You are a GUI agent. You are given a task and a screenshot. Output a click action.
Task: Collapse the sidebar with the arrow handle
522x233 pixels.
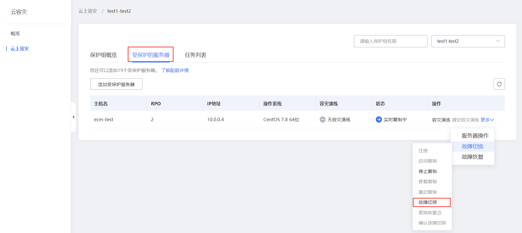73,117
